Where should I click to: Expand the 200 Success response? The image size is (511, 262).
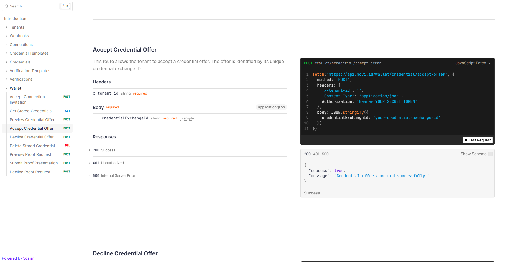click(x=89, y=150)
